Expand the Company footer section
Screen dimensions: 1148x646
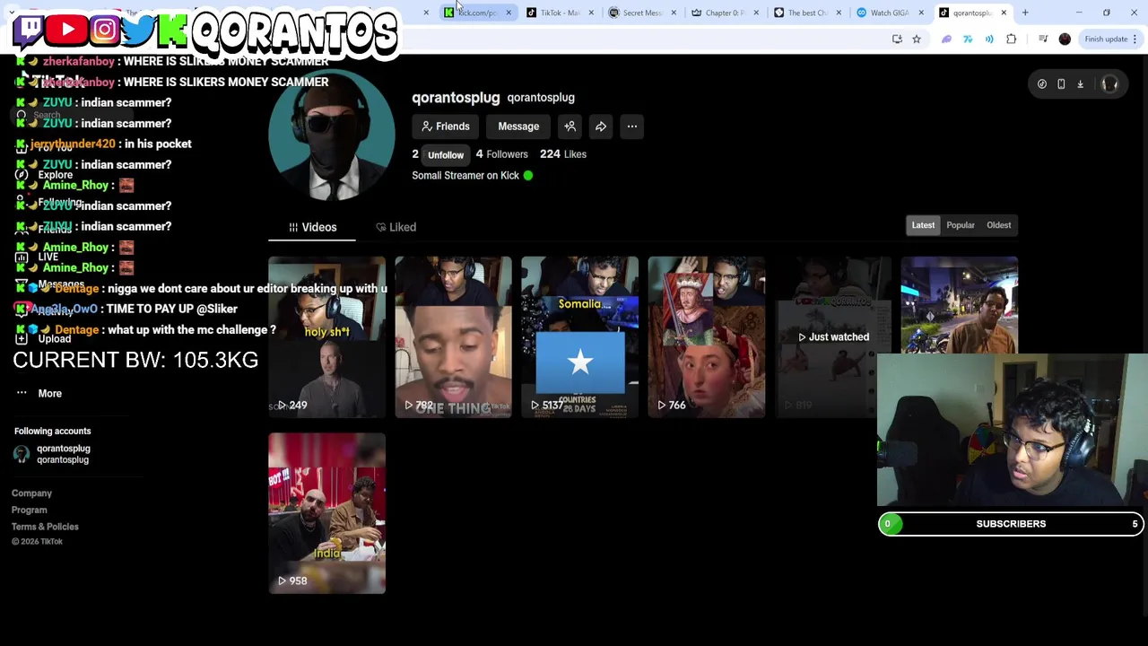click(31, 493)
